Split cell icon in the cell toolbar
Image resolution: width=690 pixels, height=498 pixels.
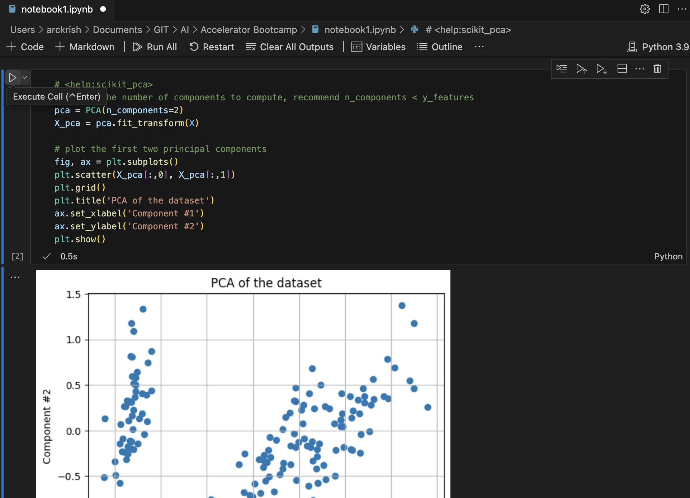point(622,68)
